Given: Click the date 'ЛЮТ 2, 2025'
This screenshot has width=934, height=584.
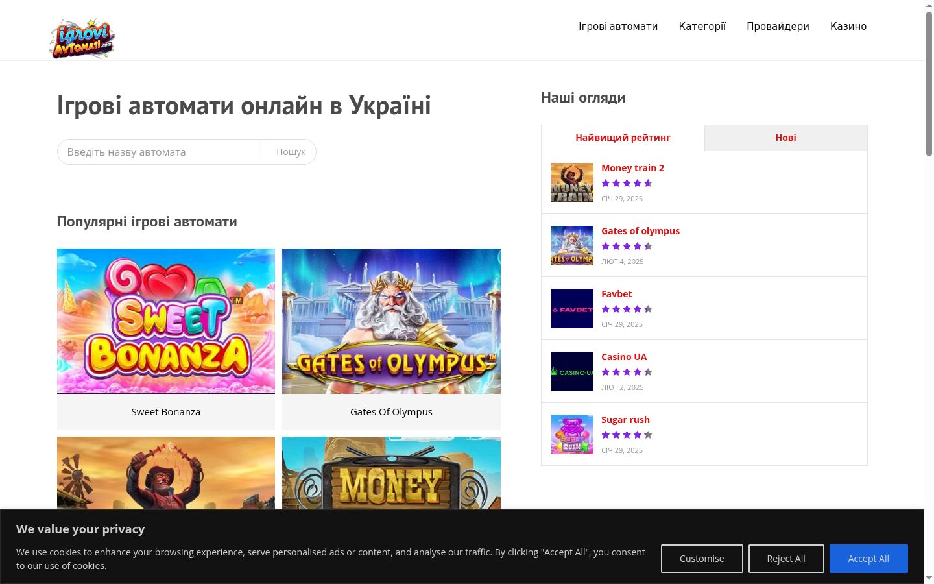Looking at the screenshot, I should click(x=623, y=387).
